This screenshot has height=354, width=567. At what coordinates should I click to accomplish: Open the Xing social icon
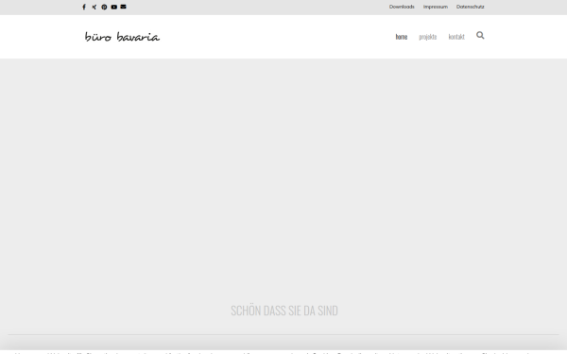point(94,7)
